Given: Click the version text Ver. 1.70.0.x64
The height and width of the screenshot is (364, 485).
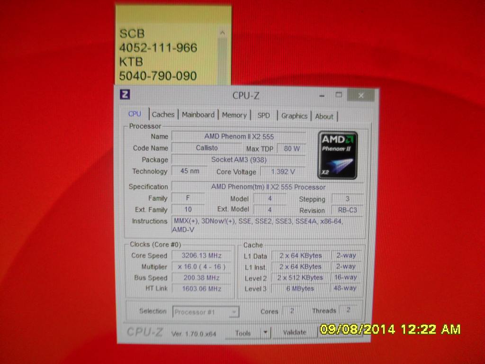Looking at the screenshot, I should (194, 334).
